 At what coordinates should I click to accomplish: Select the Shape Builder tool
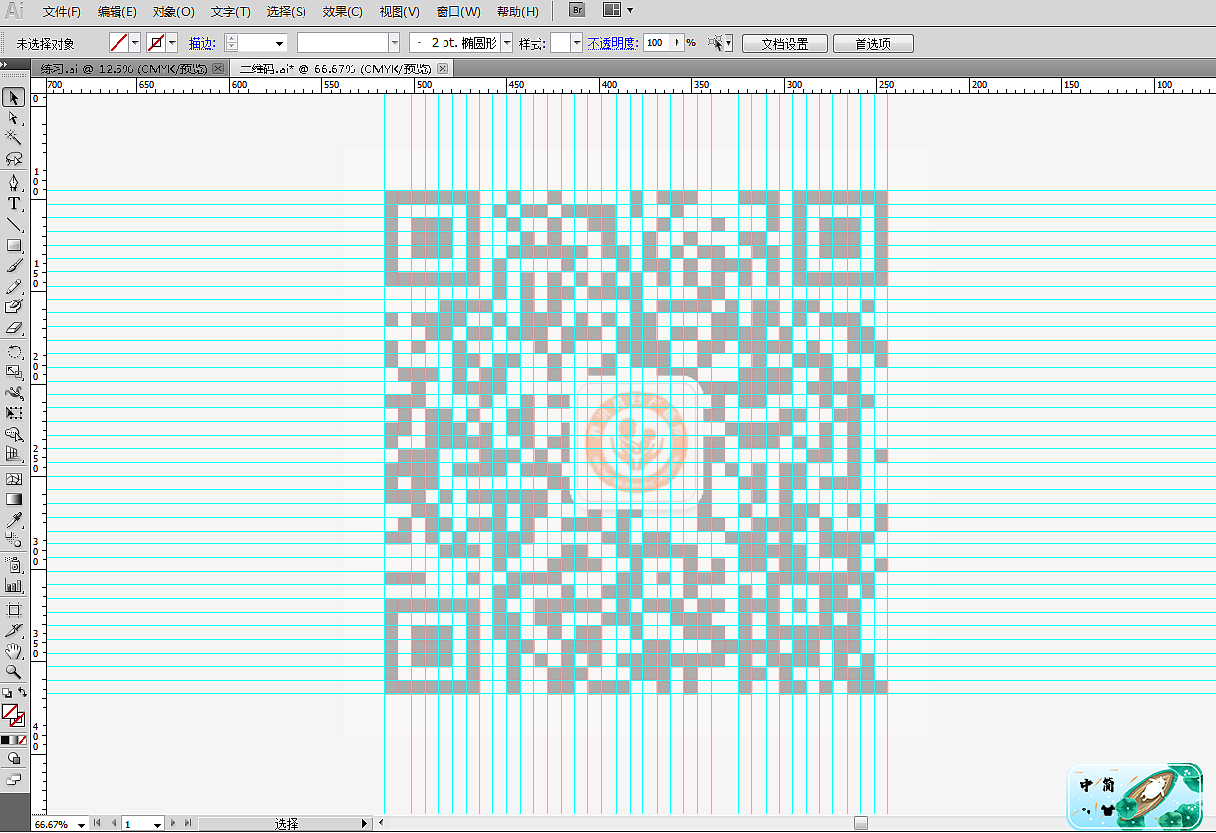[14, 434]
